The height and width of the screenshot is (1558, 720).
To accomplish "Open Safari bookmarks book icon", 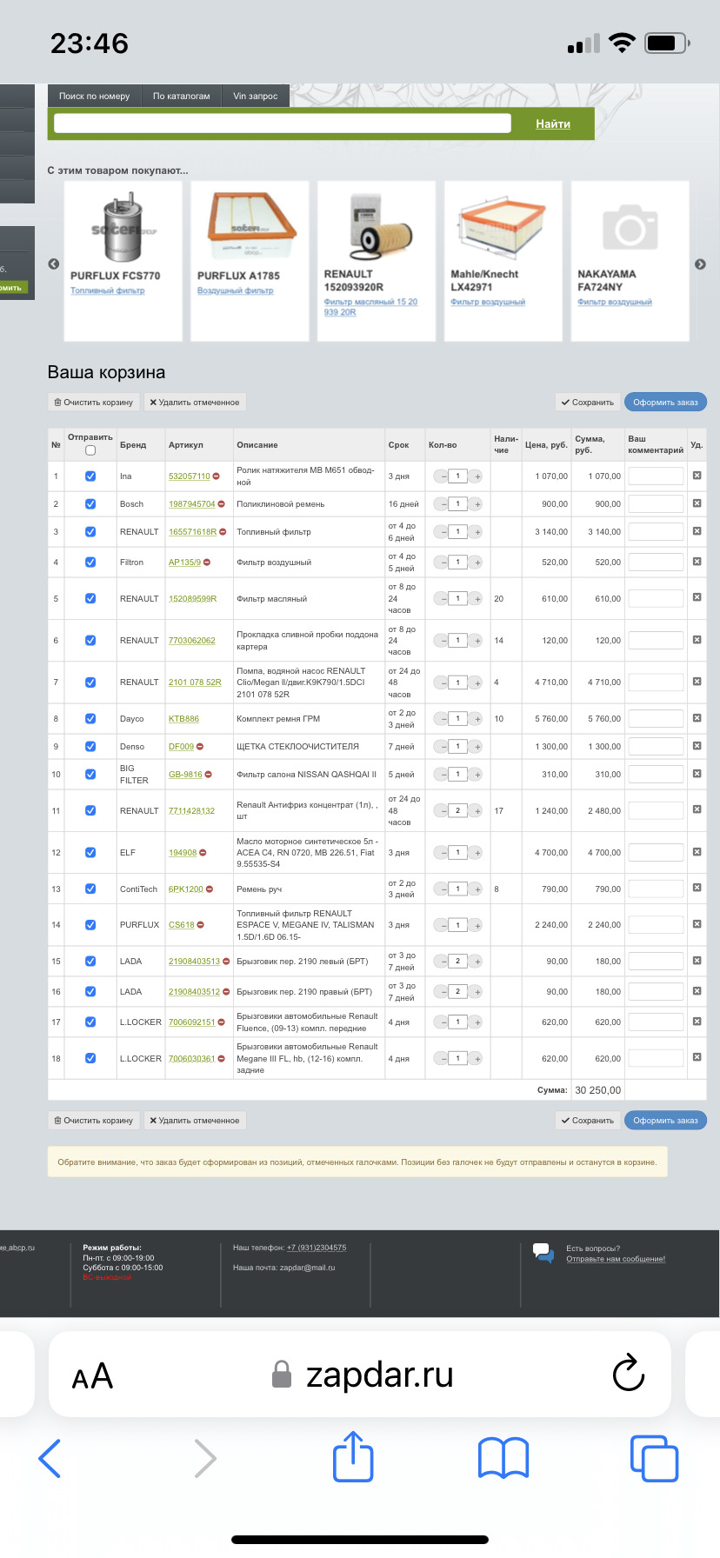I will point(503,1458).
